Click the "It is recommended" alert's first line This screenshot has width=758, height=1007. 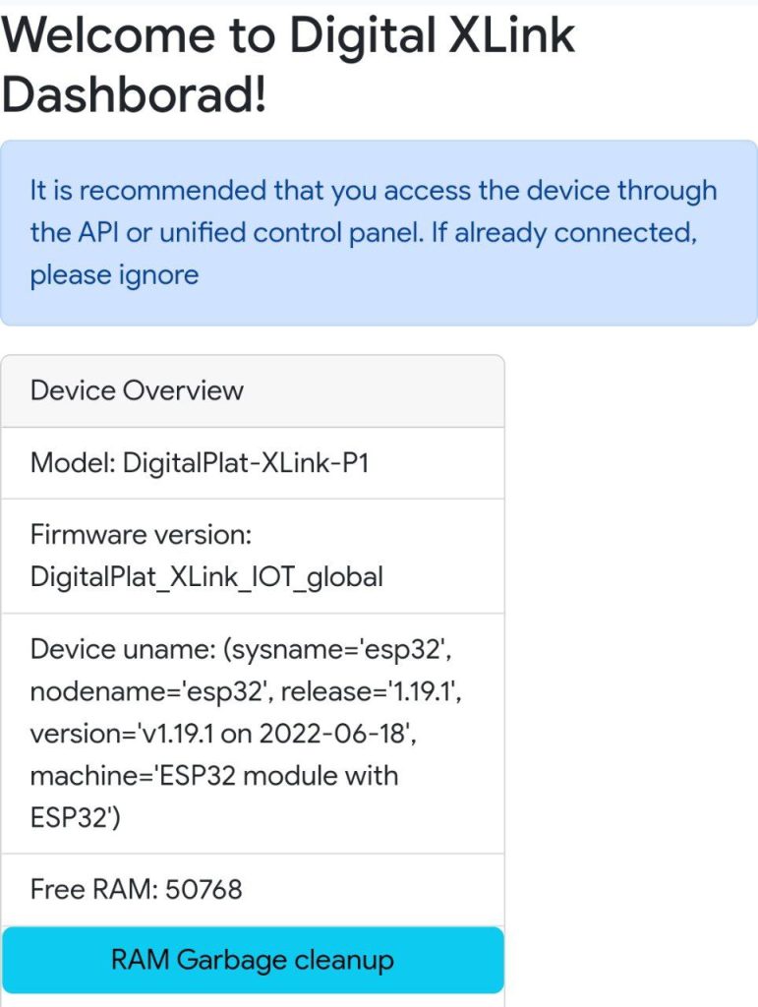tap(374, 190)
